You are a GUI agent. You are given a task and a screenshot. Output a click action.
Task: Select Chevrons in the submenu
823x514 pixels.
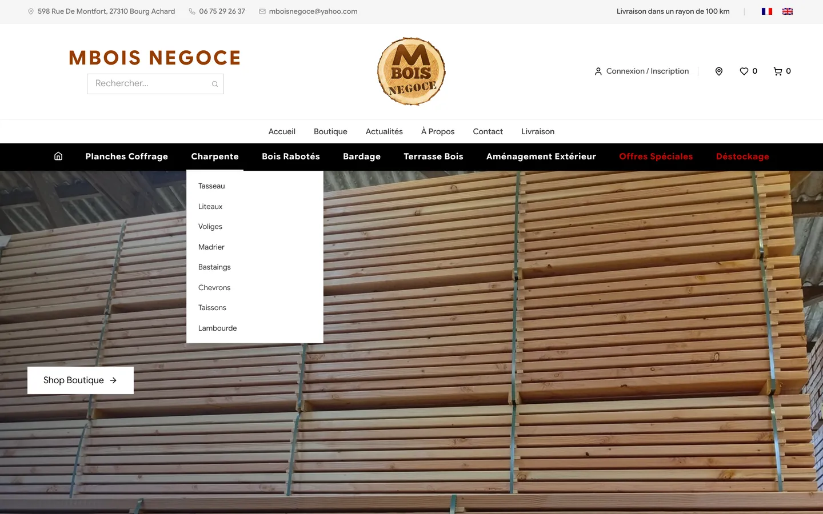coord(214,288)
